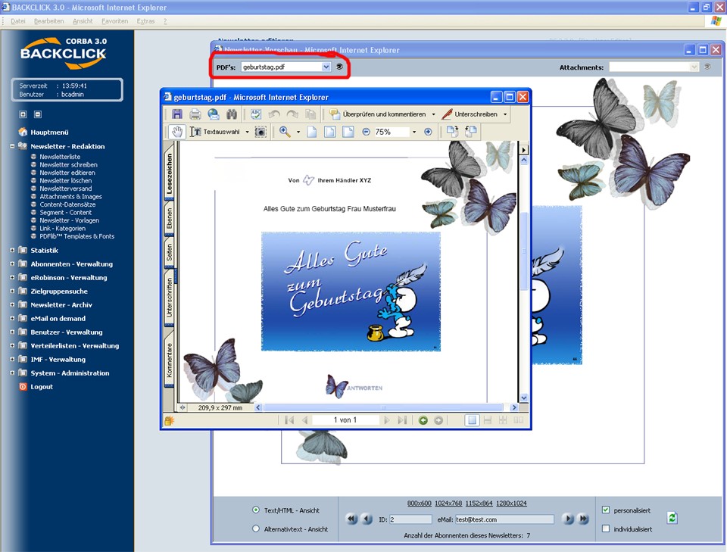This screenshot has height=552, width=727.
Task: Select the hand pan tool
Action: coord(177,132)
